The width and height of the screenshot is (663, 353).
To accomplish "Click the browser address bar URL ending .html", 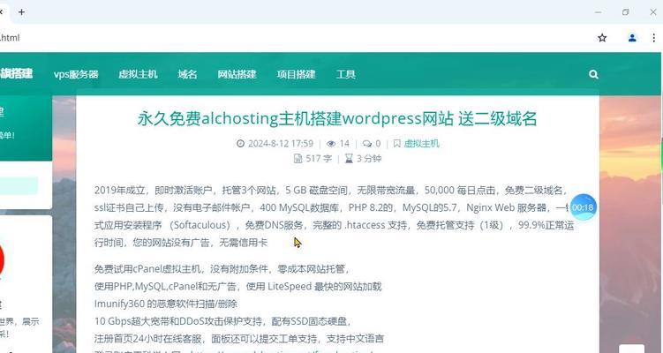I will [x=10, y=38].
